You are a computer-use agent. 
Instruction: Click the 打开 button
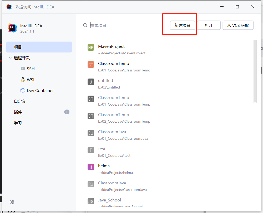point(209,25)
